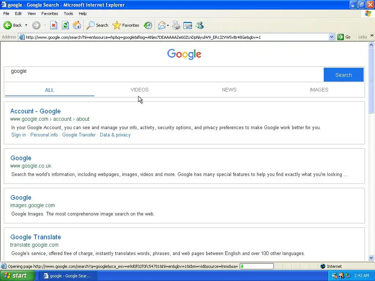Open the Google Transfer sublink
The height and width of the screenshot is (281, 375).
pyautogui.click(x=79, y=135)
